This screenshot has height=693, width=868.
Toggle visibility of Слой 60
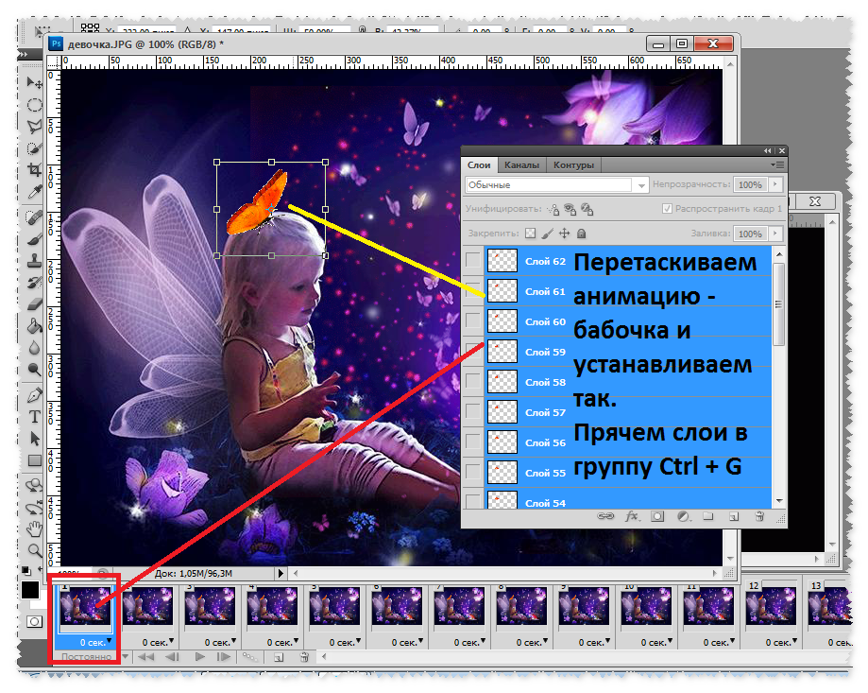[473, 321]
